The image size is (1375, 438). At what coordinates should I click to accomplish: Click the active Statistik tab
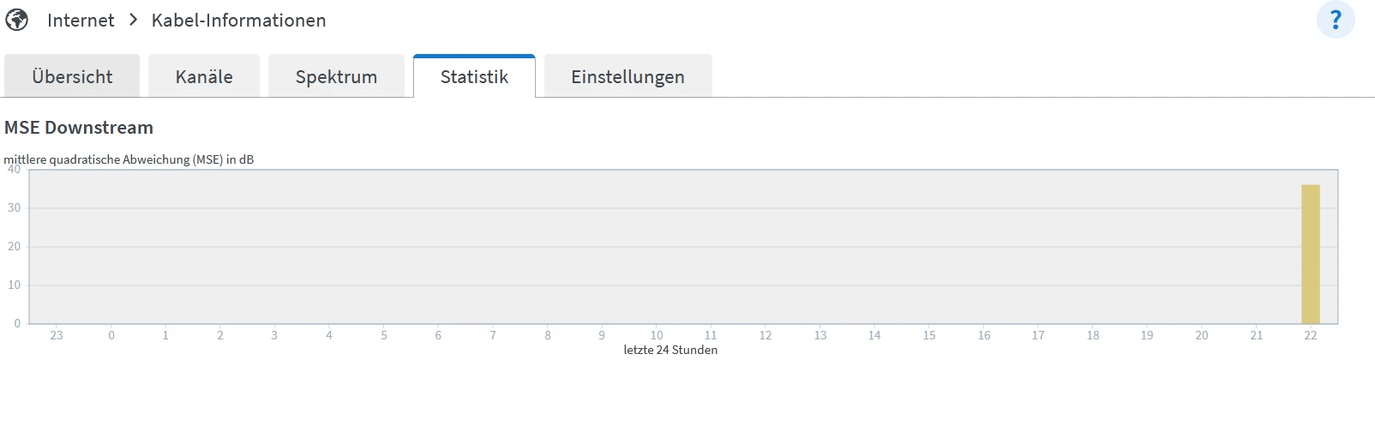[x=474, y=76]
